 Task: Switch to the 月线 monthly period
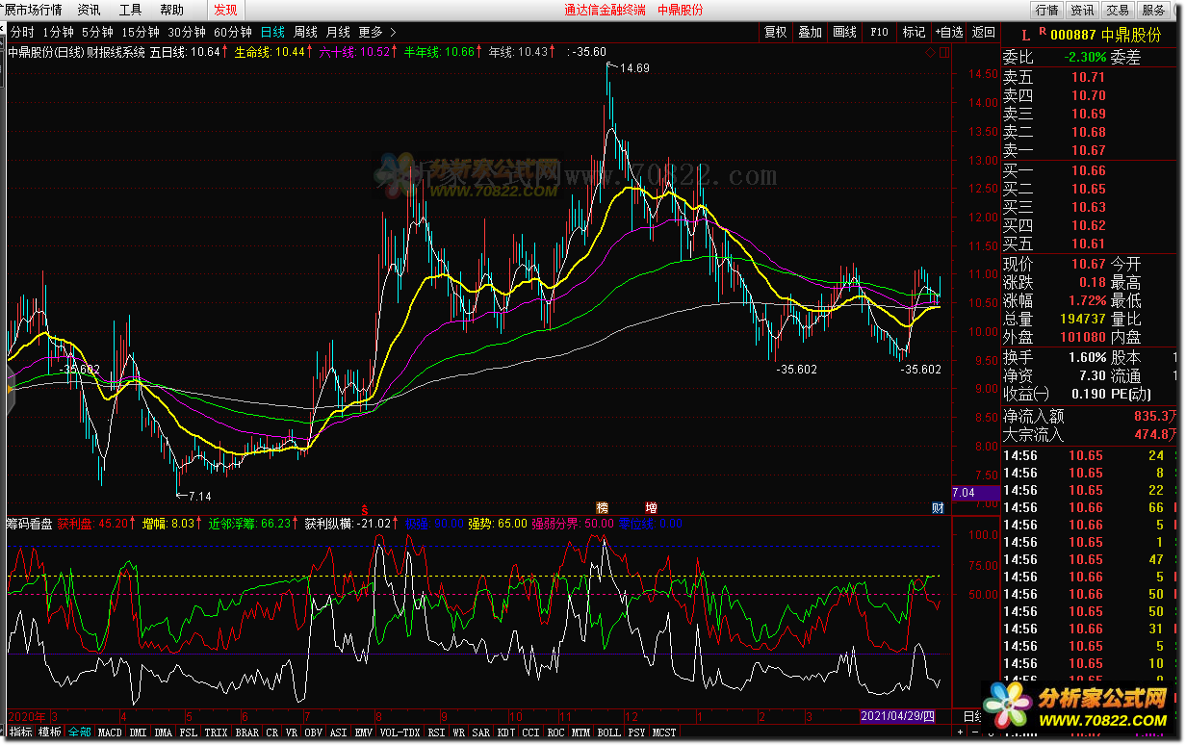point(338,32)
